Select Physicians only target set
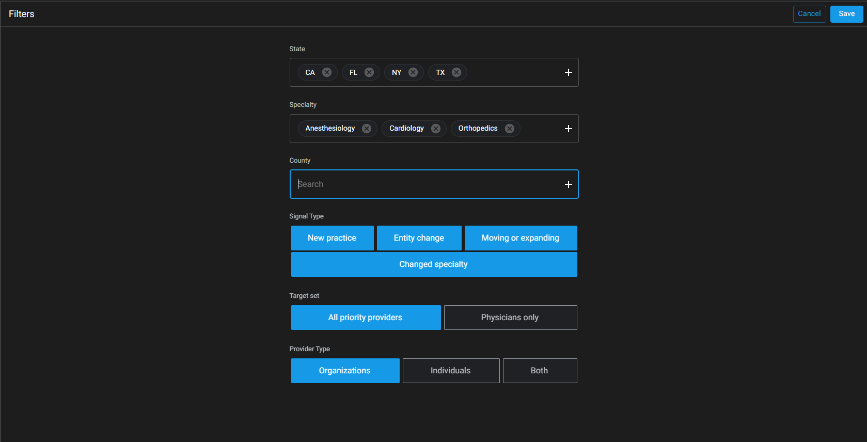Image resolution: width=867 pixels, height=442 pixels. click(510, 318)
